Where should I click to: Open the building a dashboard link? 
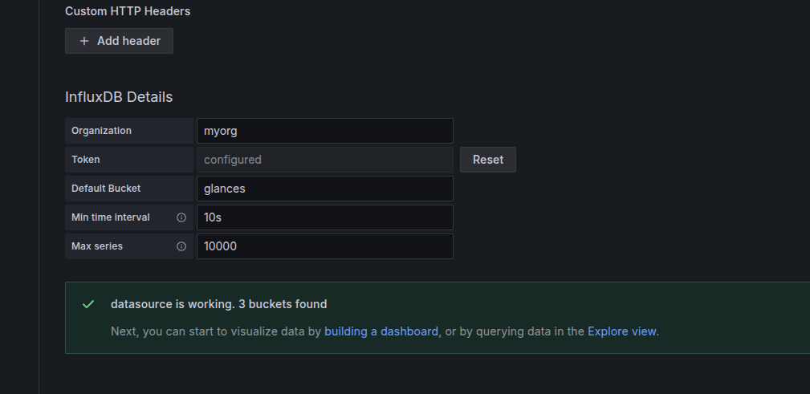381,331
